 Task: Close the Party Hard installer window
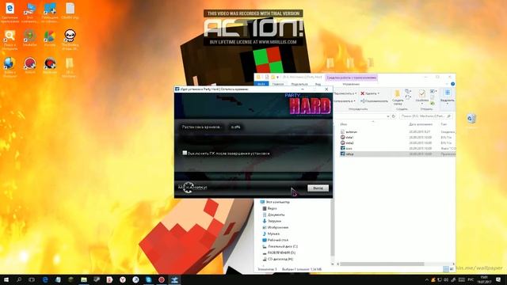click(x=326, y=89)
